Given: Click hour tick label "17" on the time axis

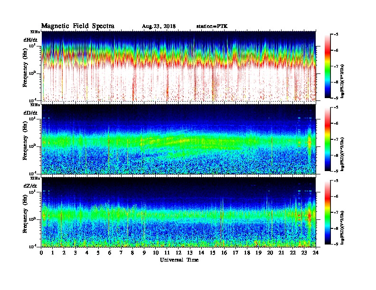Looking at the screenshot, I should pyautogui.click(x=235, y=253).
